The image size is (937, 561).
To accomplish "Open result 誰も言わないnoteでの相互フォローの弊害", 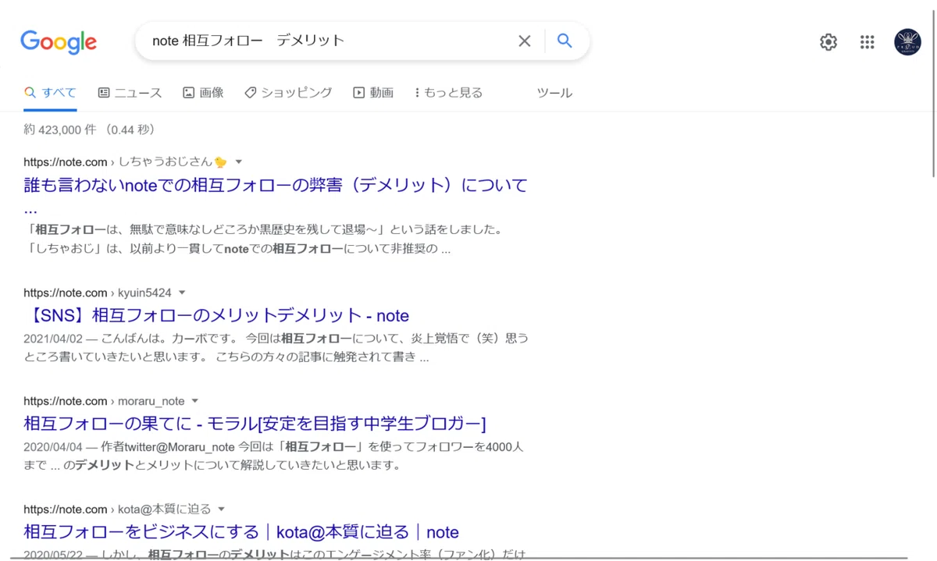I will (276, 196).
